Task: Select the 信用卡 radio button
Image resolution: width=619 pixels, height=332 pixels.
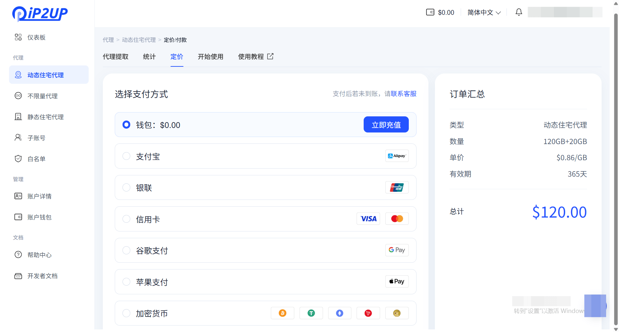Action: tap(126, 219)
